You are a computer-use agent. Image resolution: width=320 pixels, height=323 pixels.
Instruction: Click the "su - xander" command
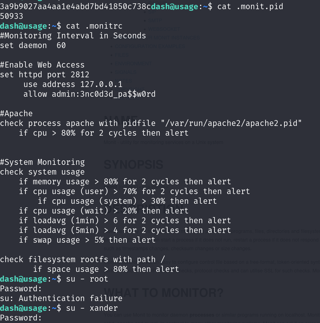(92, 308)
